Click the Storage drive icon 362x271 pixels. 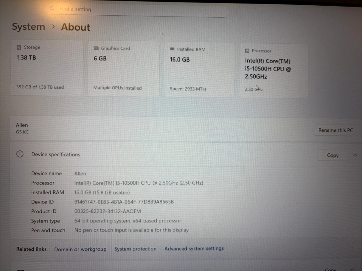click(x=19, y=47)
